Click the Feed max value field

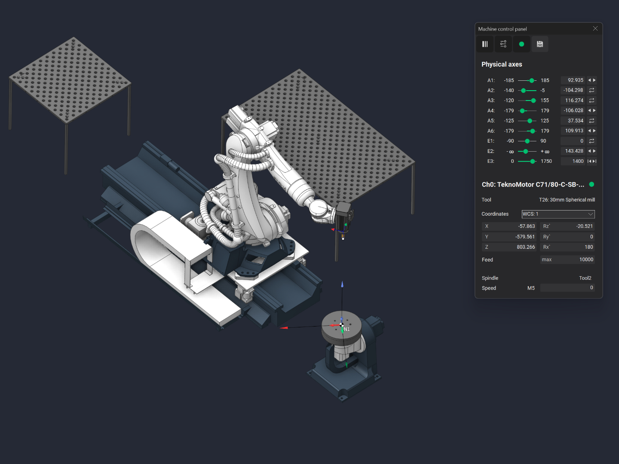click(x=567, y=259)
